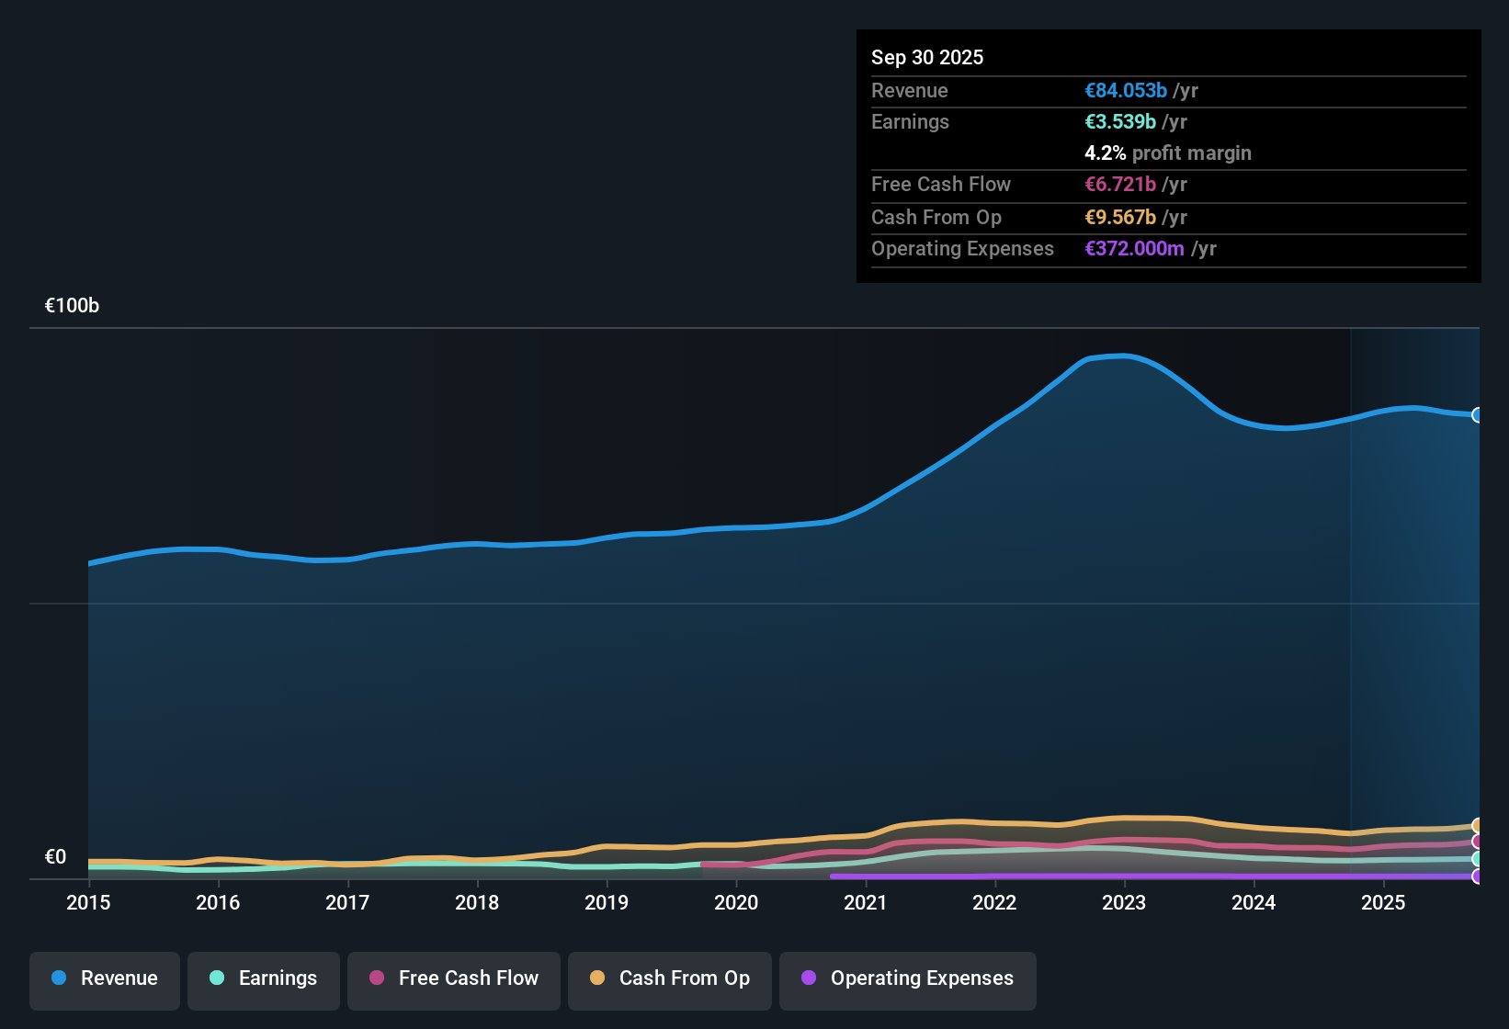
Task: Toggle the Earnings series off
Action: pyautogui.click(x=264, y=978)
